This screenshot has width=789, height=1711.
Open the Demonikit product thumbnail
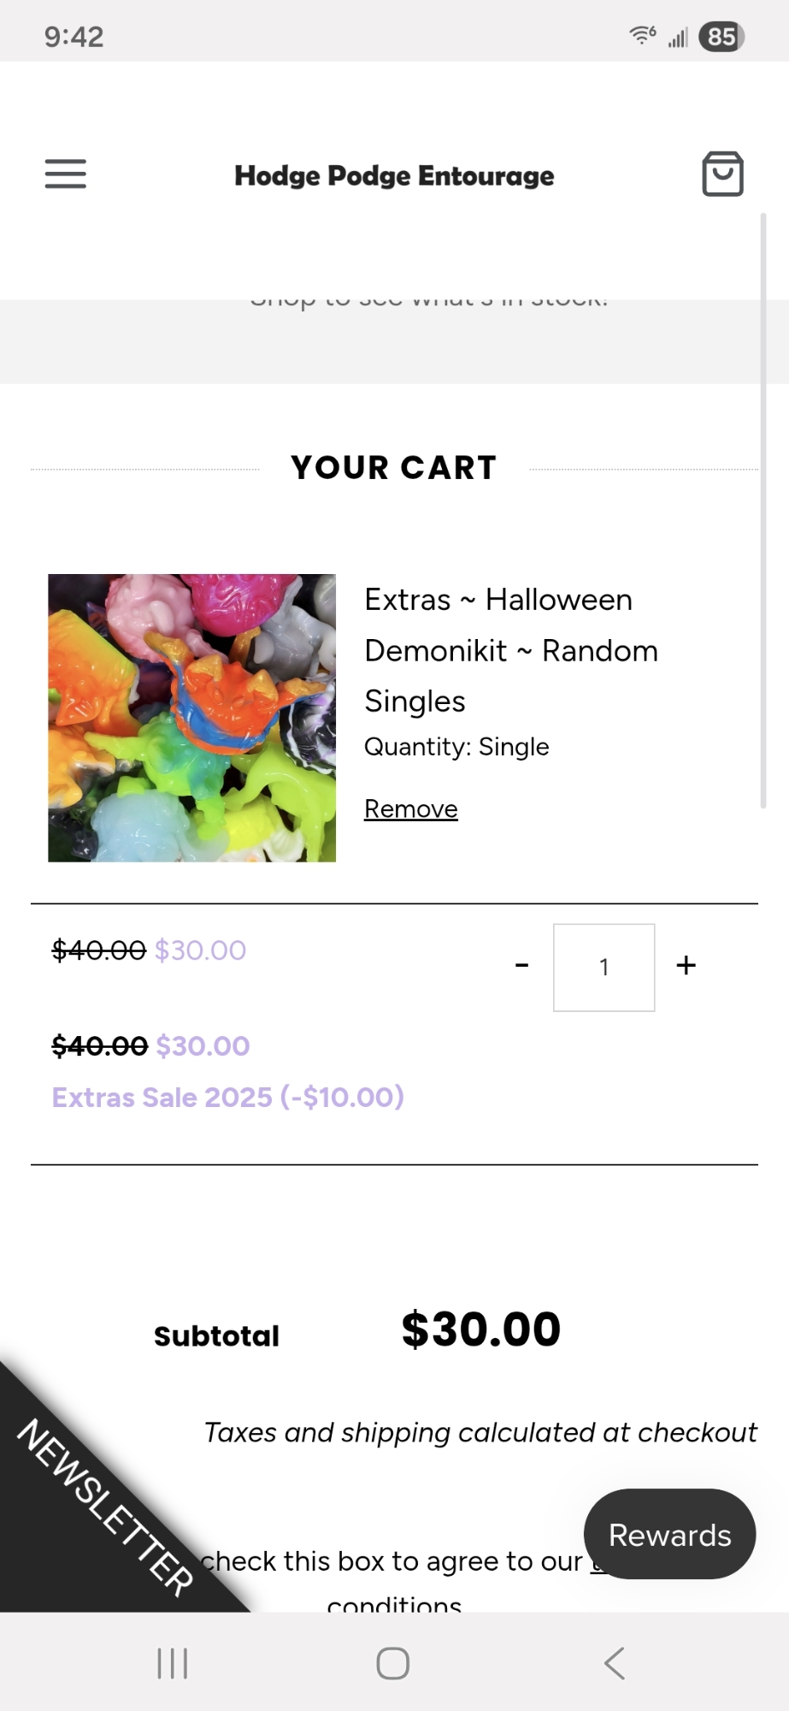coord(191,718)
